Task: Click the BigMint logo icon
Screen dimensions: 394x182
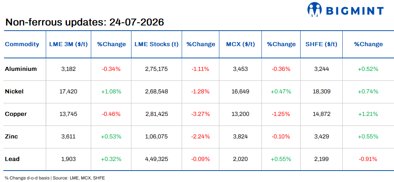Action: tap(315, 10)
